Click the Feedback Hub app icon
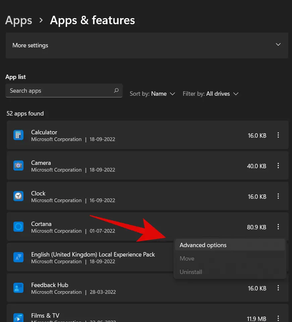 point(18,288)
